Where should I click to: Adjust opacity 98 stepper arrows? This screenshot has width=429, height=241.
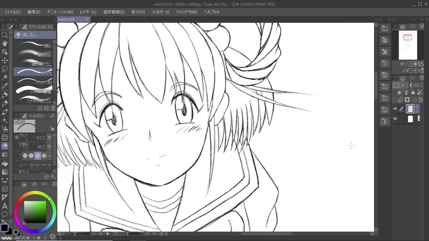[x=44, y=147]
